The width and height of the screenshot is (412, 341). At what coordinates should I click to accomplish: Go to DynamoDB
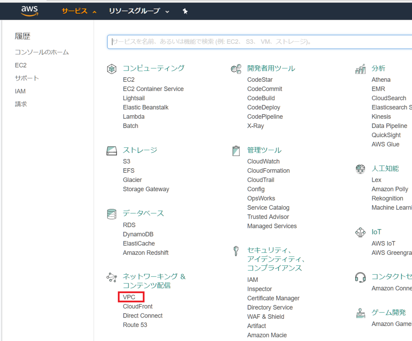(138, 234)
